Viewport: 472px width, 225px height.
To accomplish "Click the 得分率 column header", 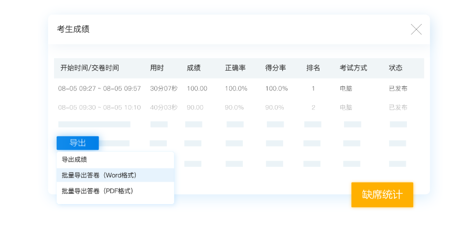I will coord(275,68).
